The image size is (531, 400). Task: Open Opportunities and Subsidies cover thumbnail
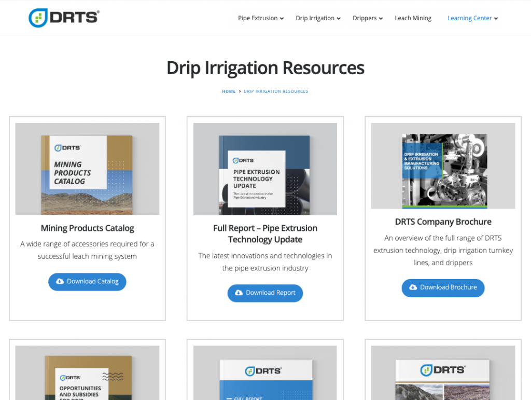(87, 373)
